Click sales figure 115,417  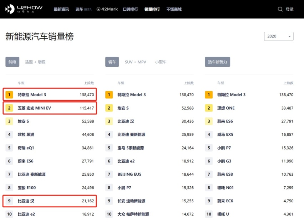click(87, 108)
